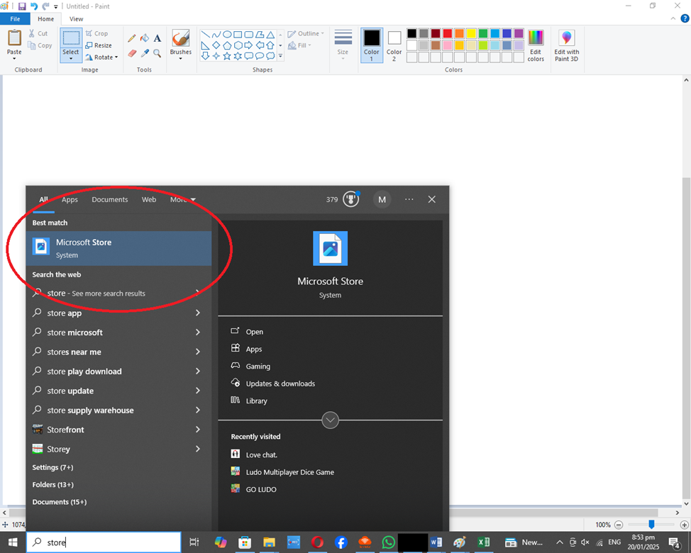Open the rewards trophy icon in search panel

point(350,199)
